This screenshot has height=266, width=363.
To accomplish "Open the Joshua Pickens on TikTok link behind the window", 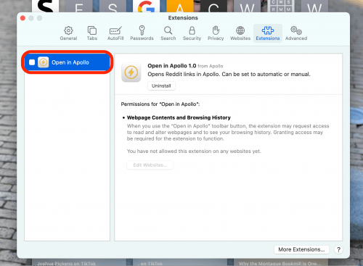I will [x=67, y=263].
